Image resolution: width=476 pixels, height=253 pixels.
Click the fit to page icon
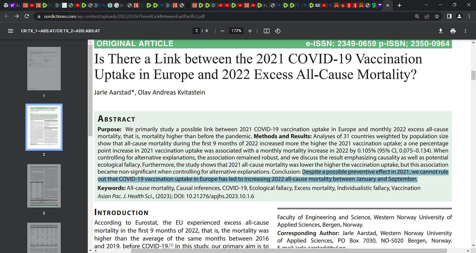coord(266,31)
